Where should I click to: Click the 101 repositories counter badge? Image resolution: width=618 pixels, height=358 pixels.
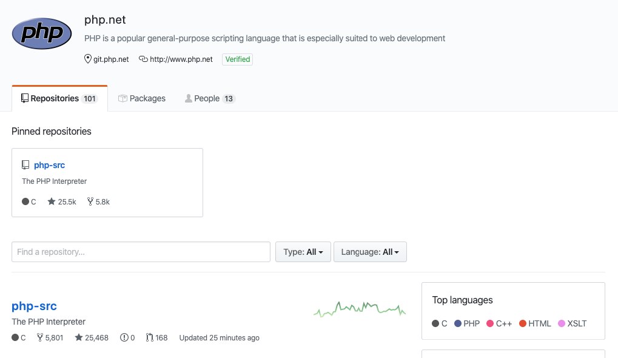point(90,98)
